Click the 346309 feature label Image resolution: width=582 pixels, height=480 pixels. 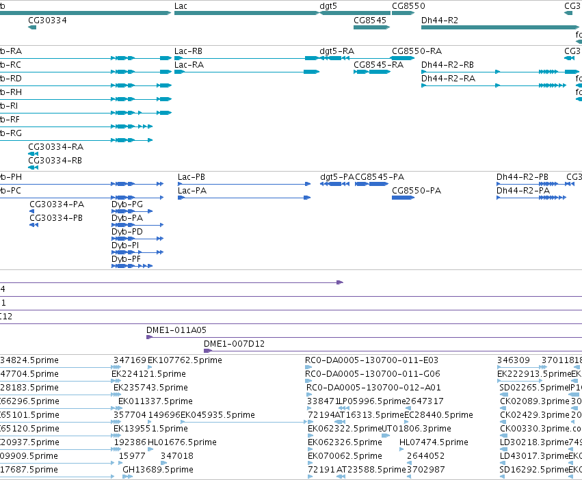tap(514, 360)
